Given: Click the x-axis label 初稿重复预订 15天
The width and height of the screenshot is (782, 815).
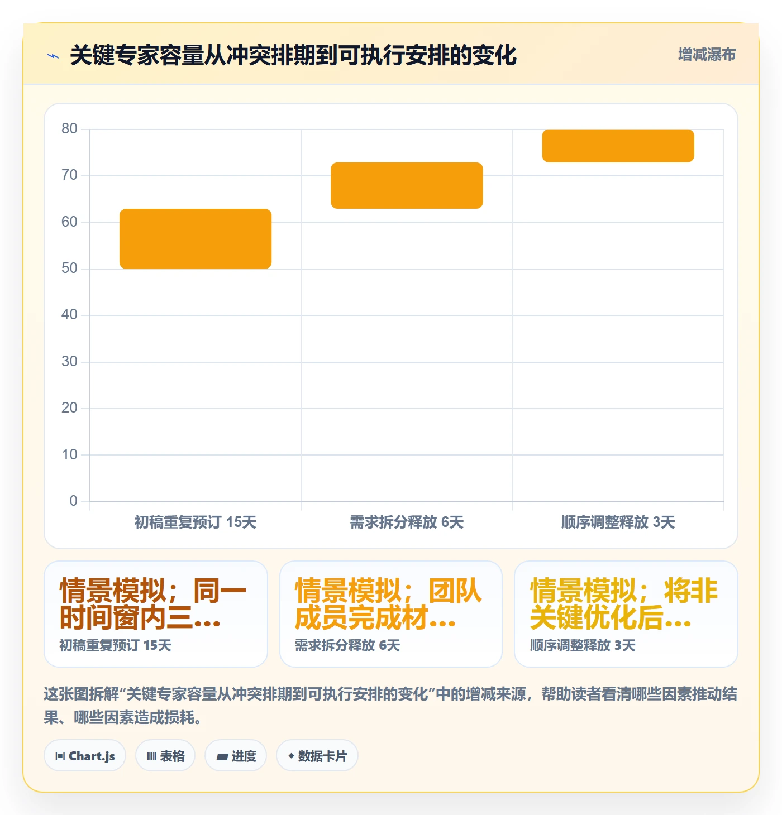Looking at the screenshot, I should [195, 522].
